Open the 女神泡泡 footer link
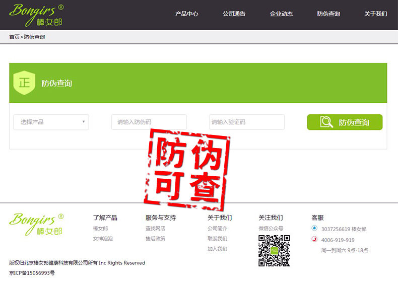The width and height of the screenshot is (398, 288). coord(103,239)
